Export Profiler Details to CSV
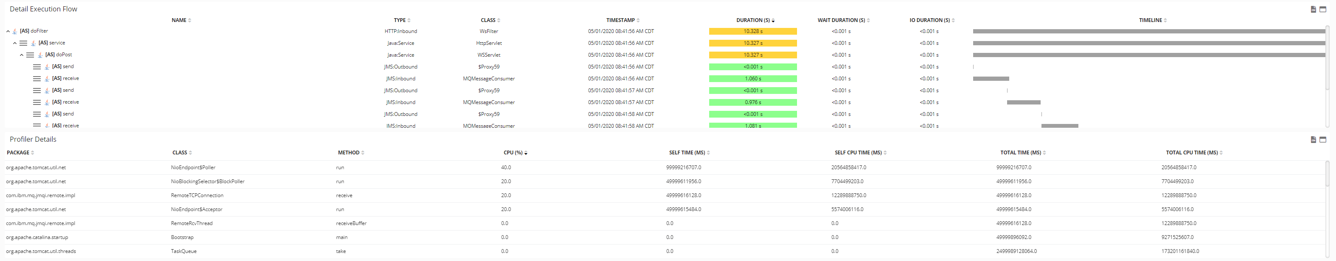The width and height of the screenshot is (1336, 261). tap(1313, 140)
